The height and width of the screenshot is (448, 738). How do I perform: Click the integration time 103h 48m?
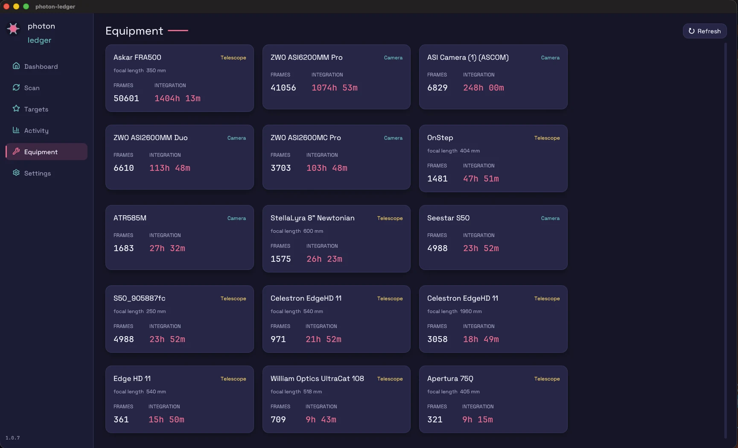[x=327, y=168]
